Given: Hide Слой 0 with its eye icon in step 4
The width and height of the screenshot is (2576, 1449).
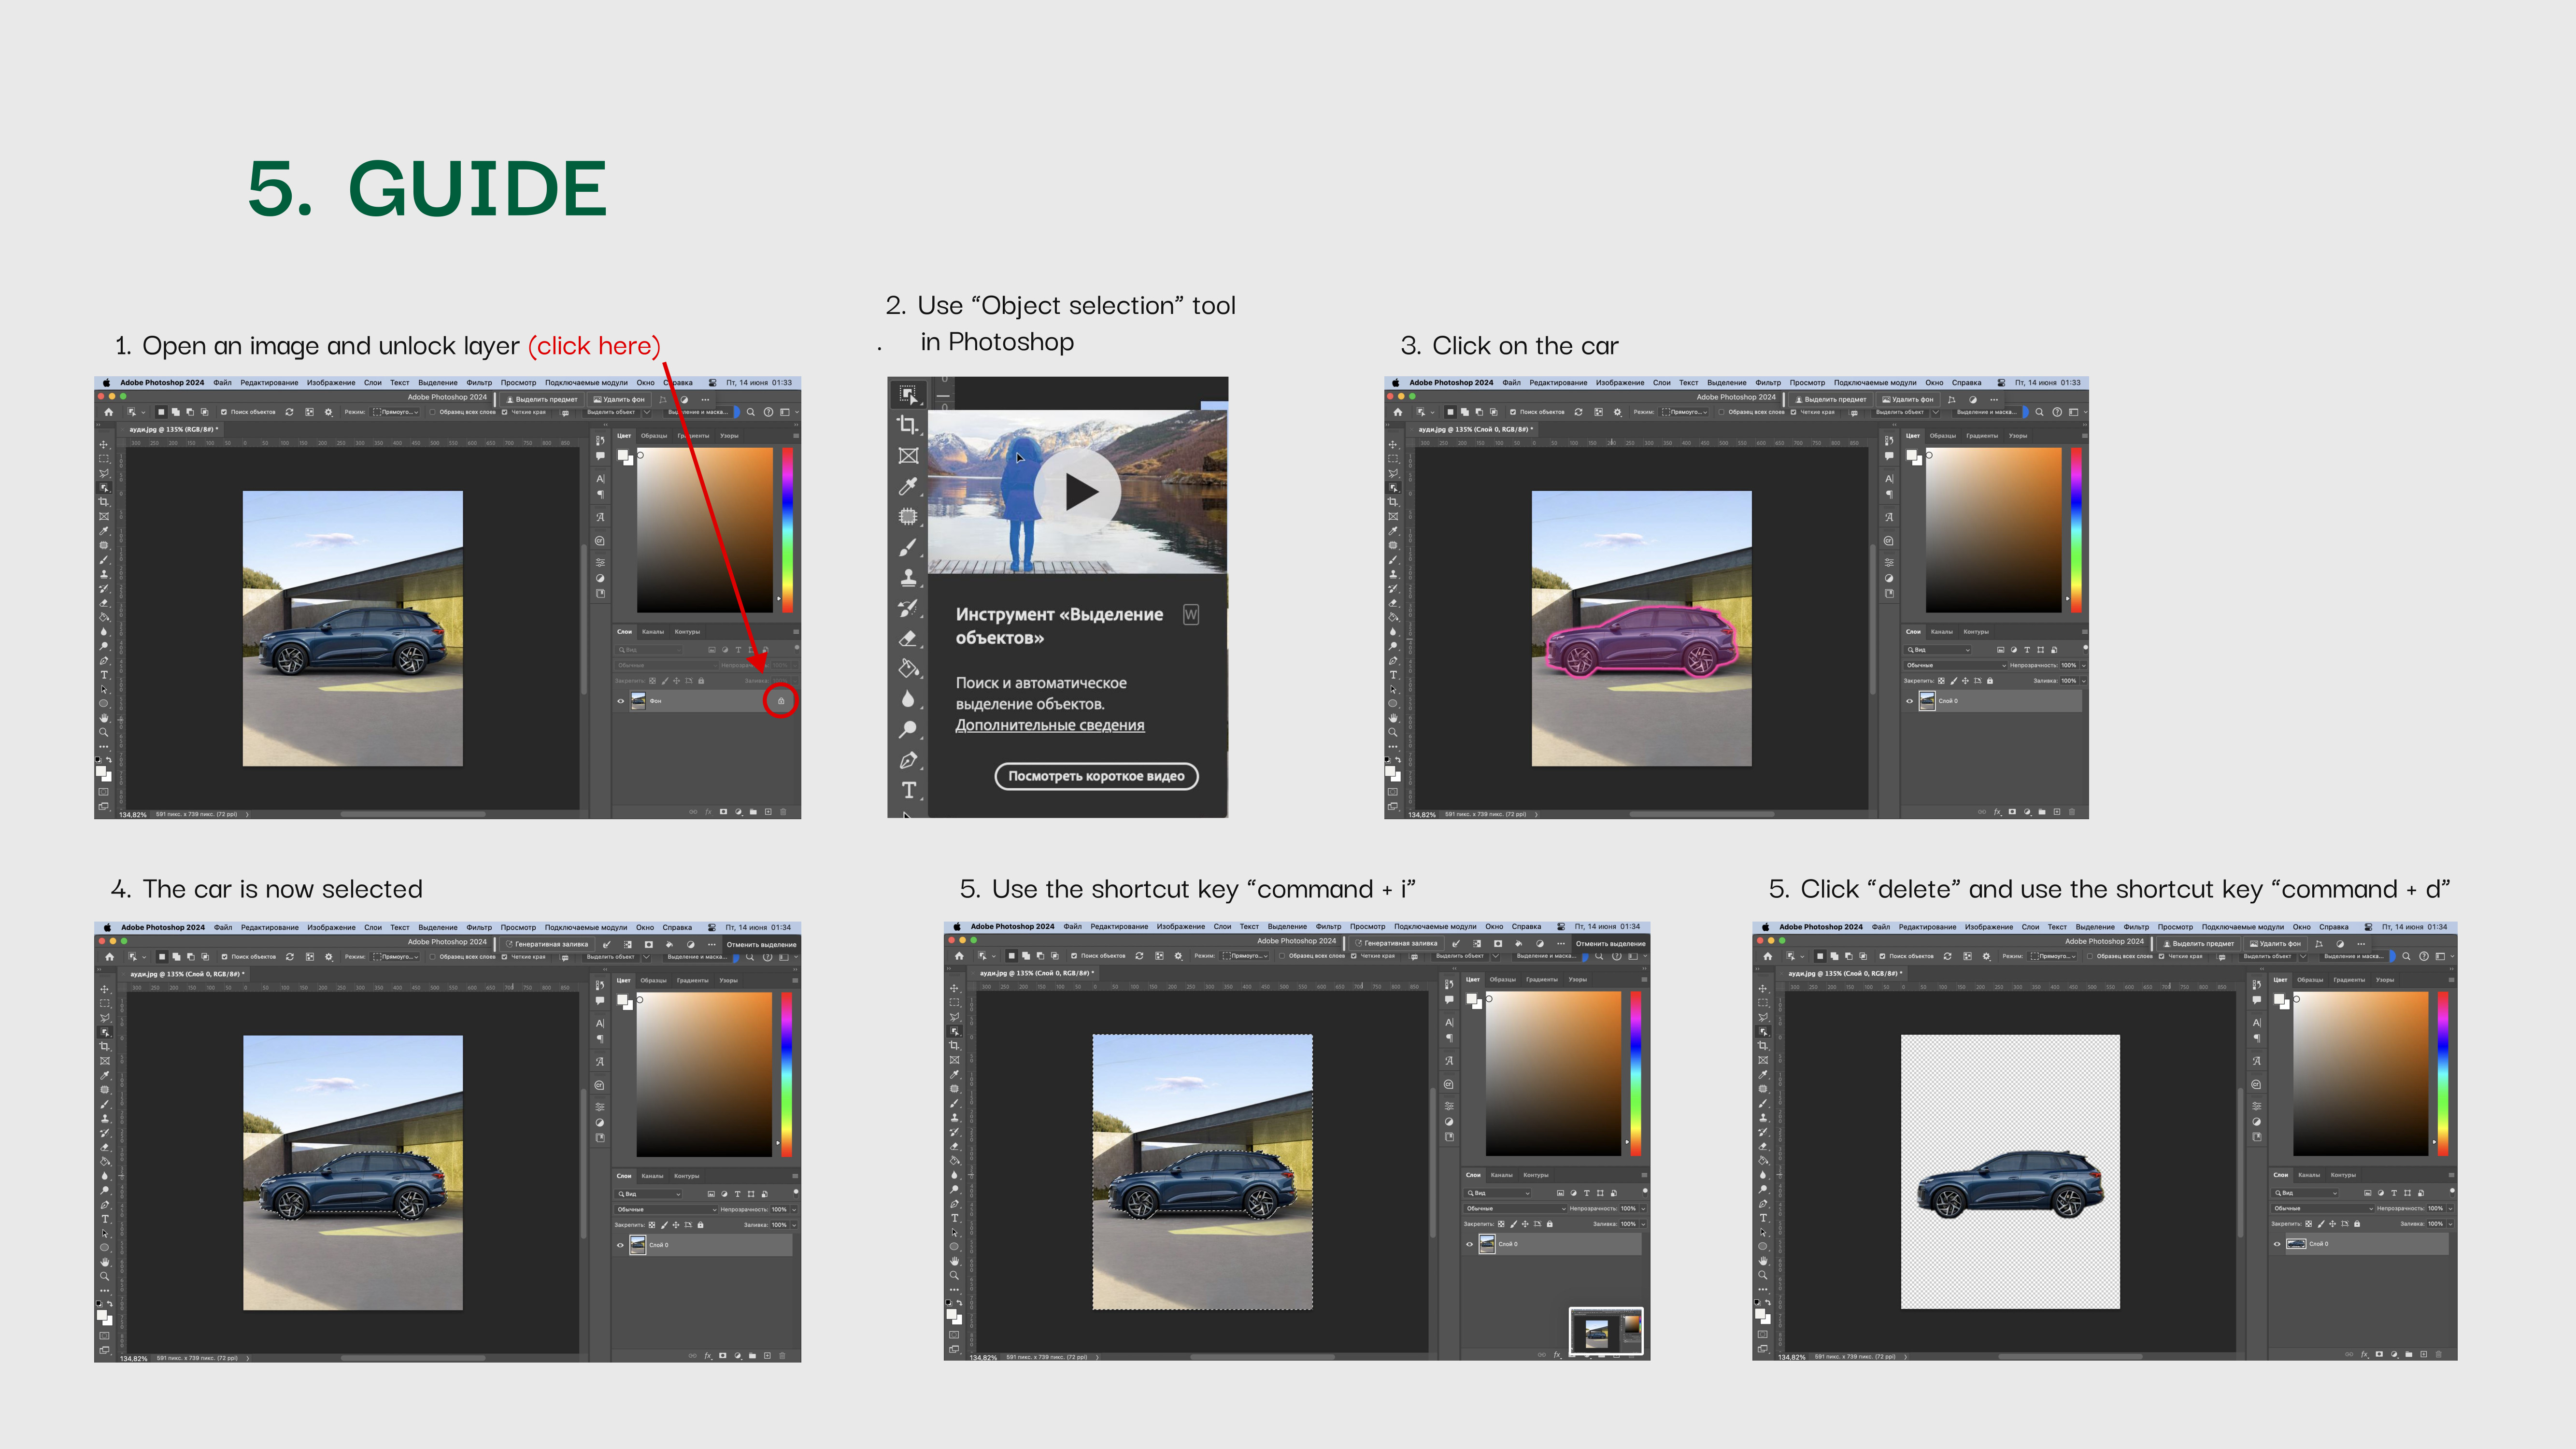Looking at the screenshot, I should click(x=620, y=1245).
